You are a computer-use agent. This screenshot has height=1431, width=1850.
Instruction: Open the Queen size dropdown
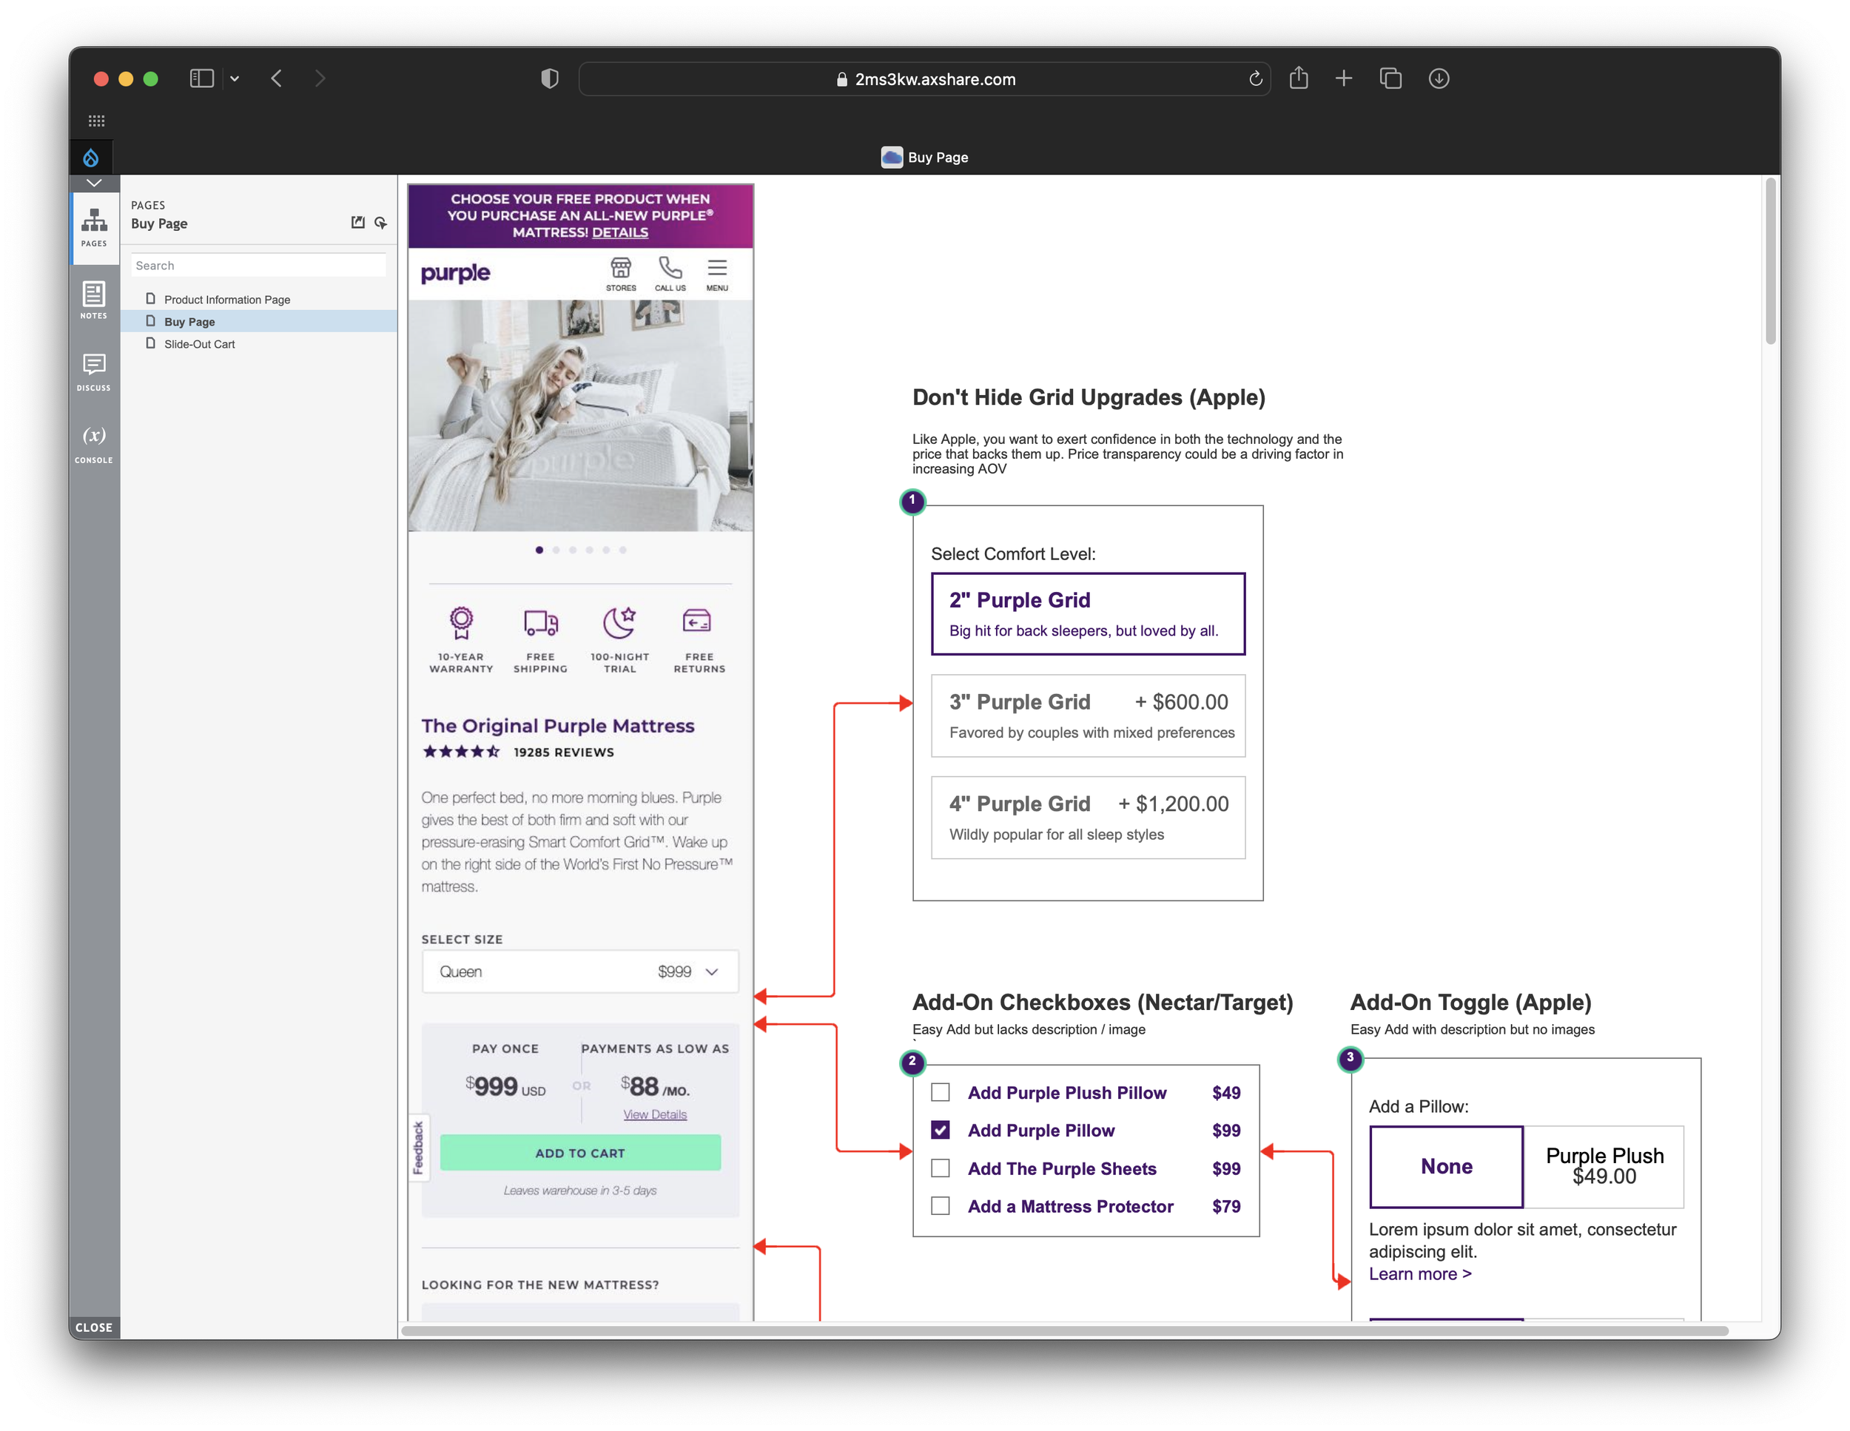(580, 972)
